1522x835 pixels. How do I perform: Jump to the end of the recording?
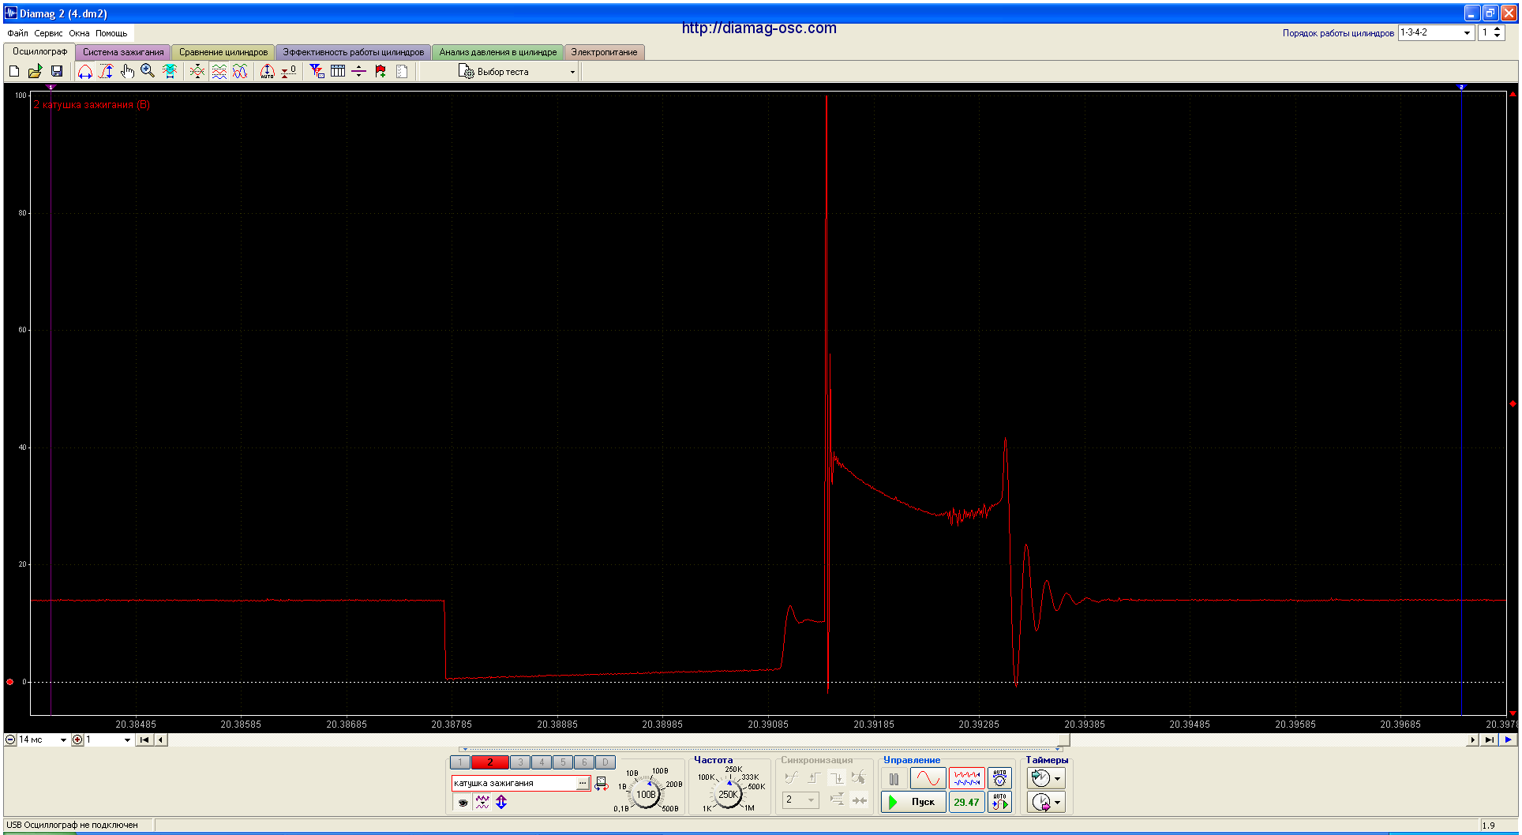1488,740
